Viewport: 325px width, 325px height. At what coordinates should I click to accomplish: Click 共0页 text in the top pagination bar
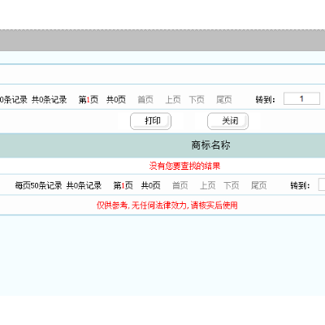pos(116,100)
